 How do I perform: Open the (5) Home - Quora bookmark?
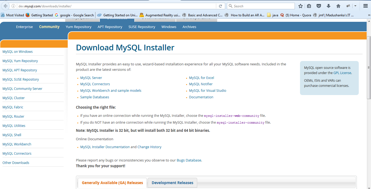(296, 15)
